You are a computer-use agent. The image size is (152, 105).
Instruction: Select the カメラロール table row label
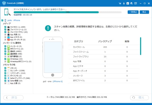click(79, 47)
